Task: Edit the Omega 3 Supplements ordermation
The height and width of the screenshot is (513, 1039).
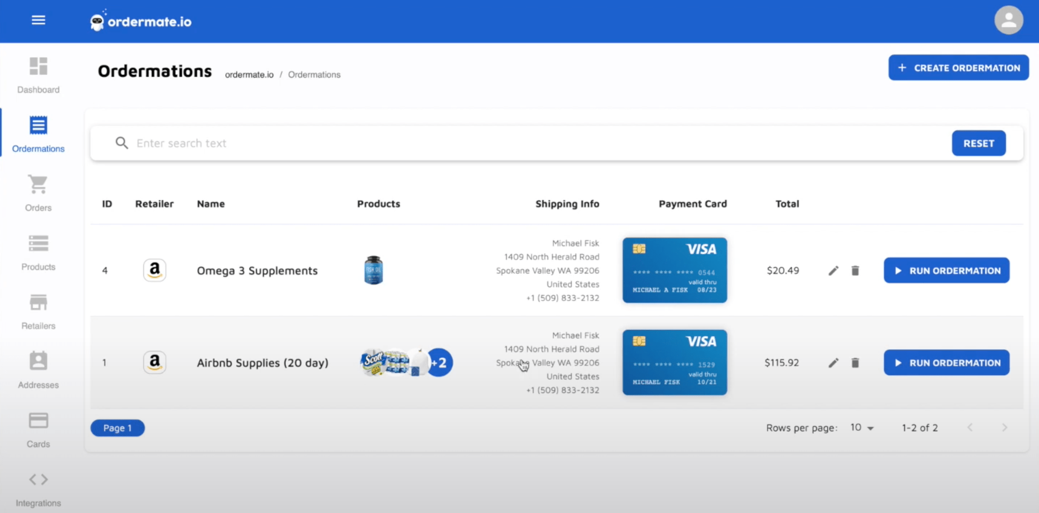Action: tap(833, 270)
